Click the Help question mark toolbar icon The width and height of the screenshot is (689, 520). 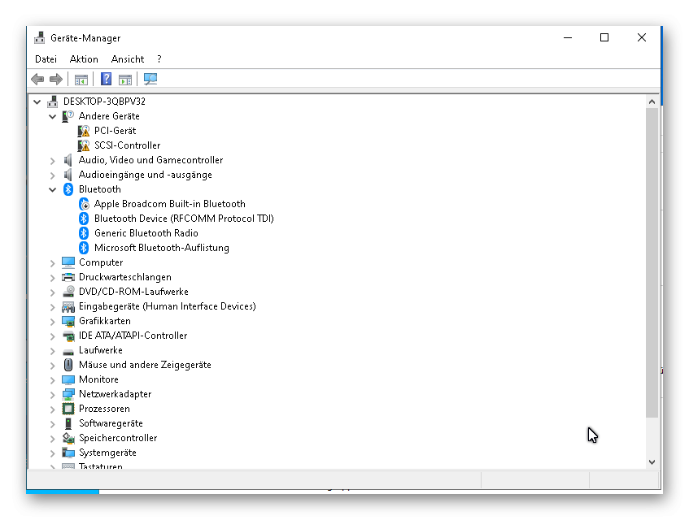pyautogui.click(x=107, y=79)
